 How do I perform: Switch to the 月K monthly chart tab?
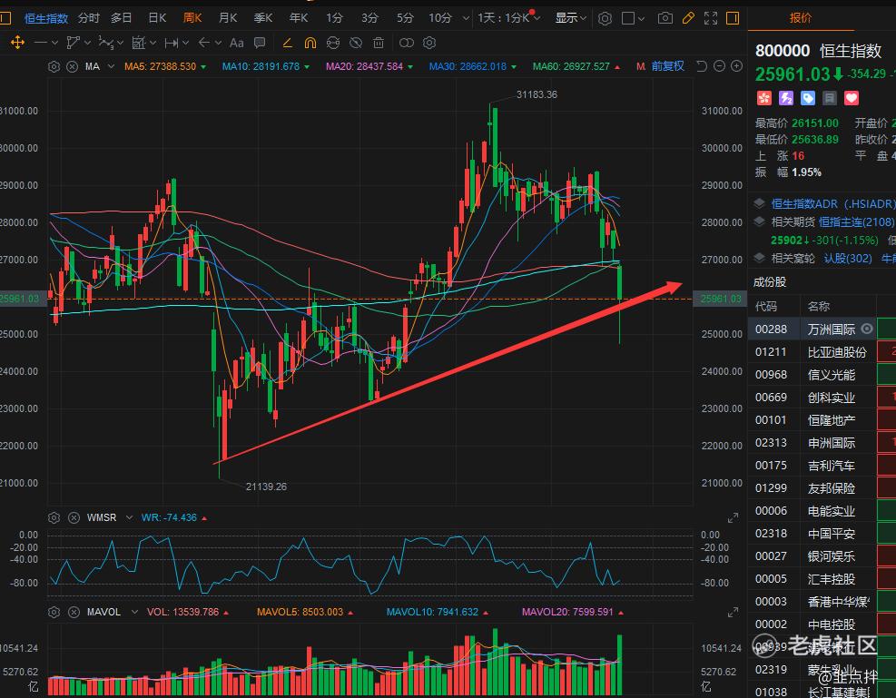[228, 18]
